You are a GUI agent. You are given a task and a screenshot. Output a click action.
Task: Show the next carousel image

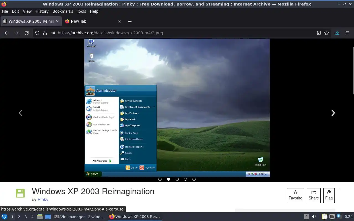333,113
